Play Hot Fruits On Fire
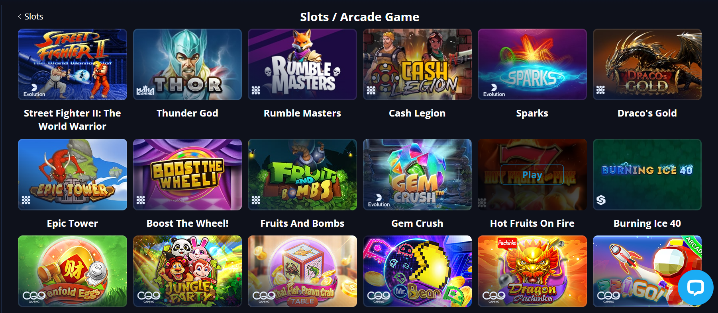Screen dimensions: 718x313 tap(532, 175)
